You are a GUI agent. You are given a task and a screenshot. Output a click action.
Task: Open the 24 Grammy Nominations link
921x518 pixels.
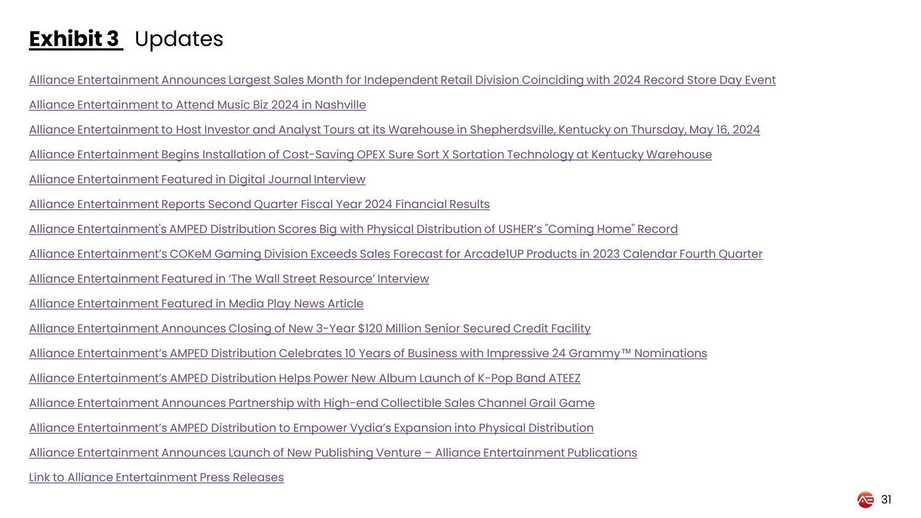point(368,354)
